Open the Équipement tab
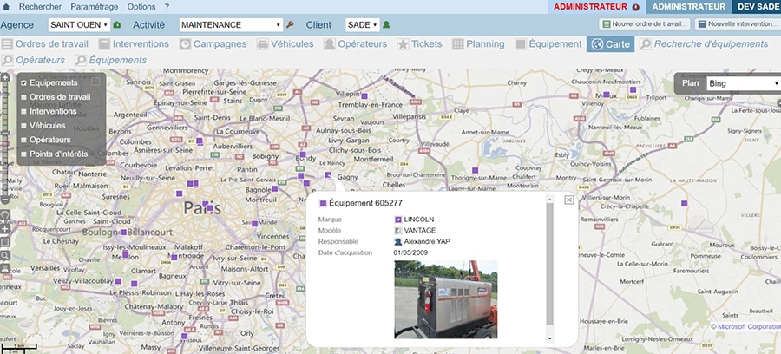The height and width of the screenshot is (354, 781). tap(548, 43)
